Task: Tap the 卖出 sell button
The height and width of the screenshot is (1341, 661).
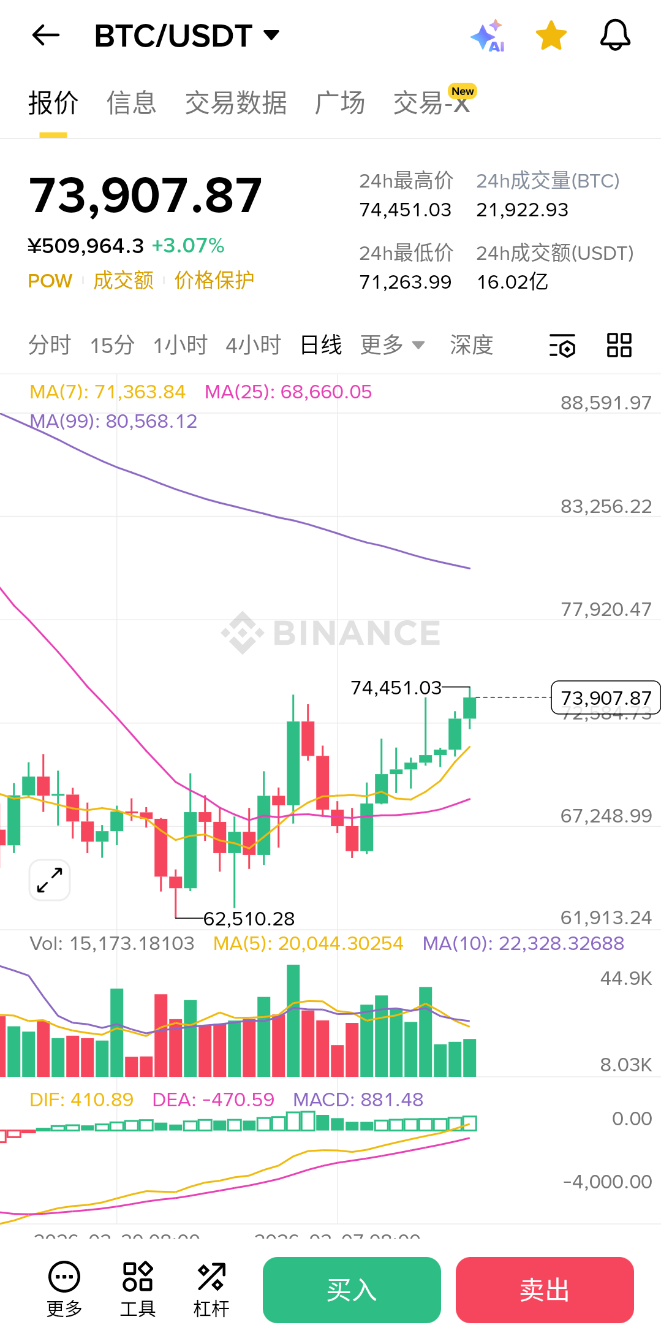Action: (x=545, y=1290)
